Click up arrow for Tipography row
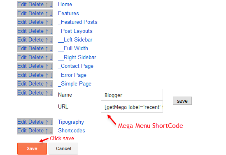Screen dimensions: 226x155 [x=47, y=122]
